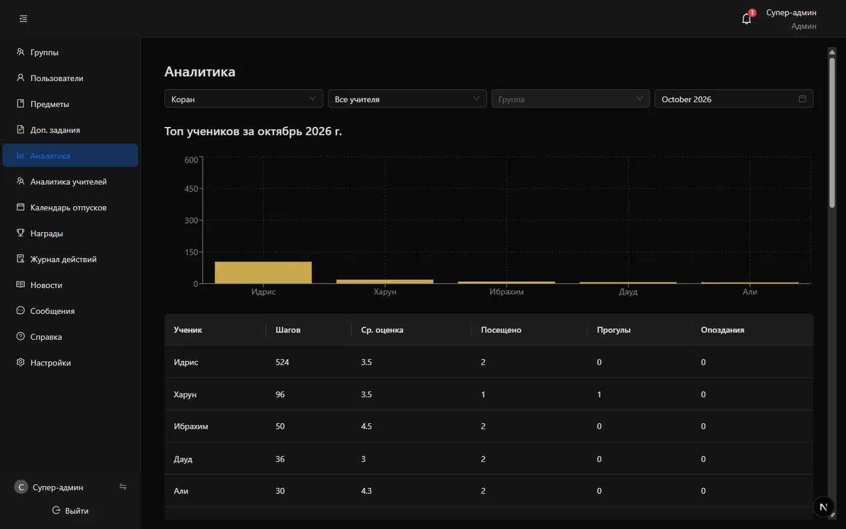Viewport: 846px width, 529px height.
Task: Click the Настройки gear icon
Action: click(21, 363)
